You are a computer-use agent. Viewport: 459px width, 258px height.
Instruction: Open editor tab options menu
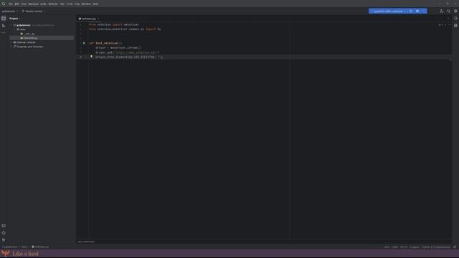(x=448, y=19)
